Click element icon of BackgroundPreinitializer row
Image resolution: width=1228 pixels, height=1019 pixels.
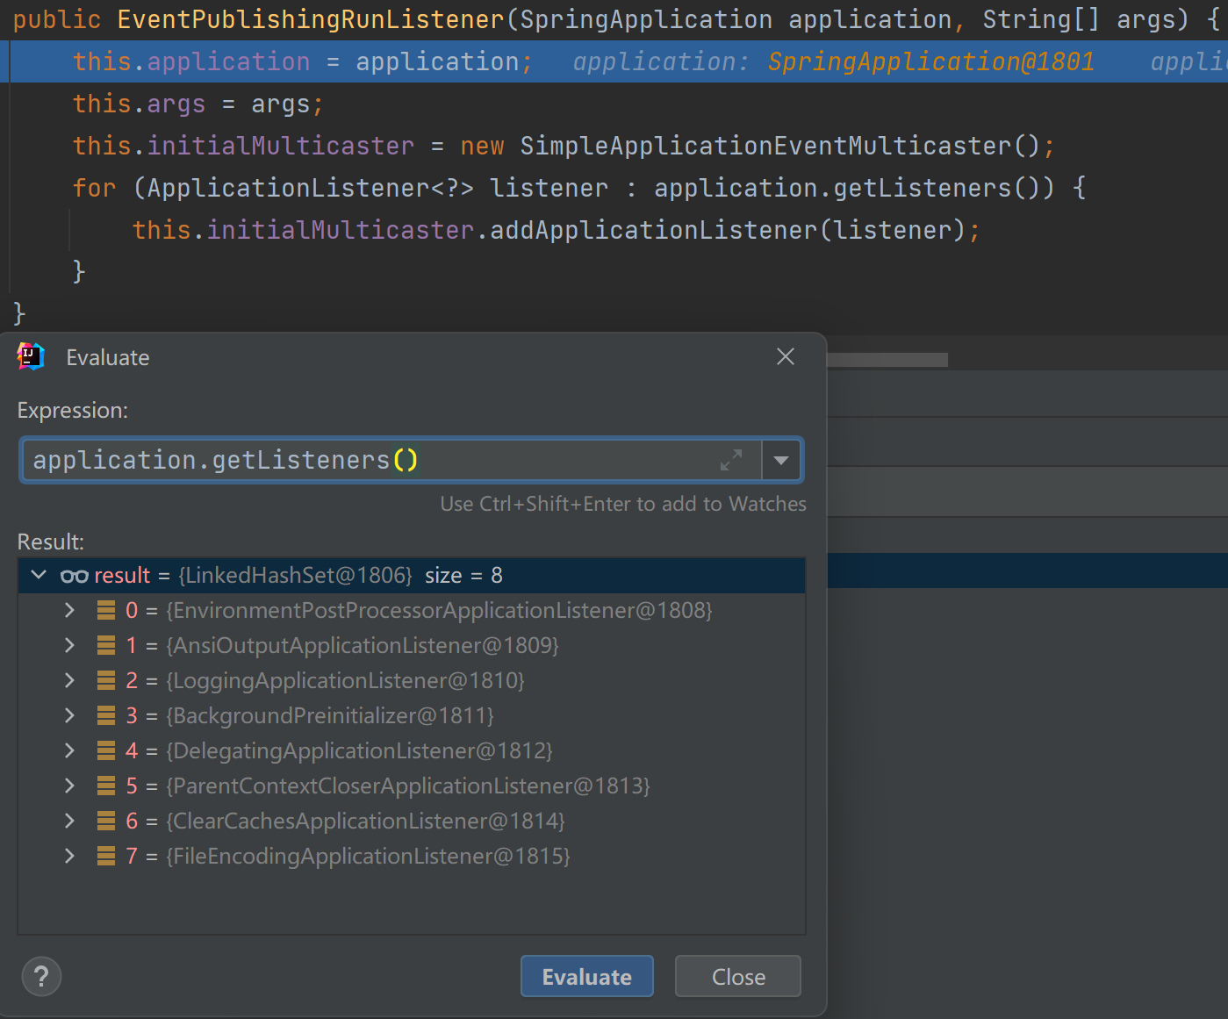tap(106, 715)
